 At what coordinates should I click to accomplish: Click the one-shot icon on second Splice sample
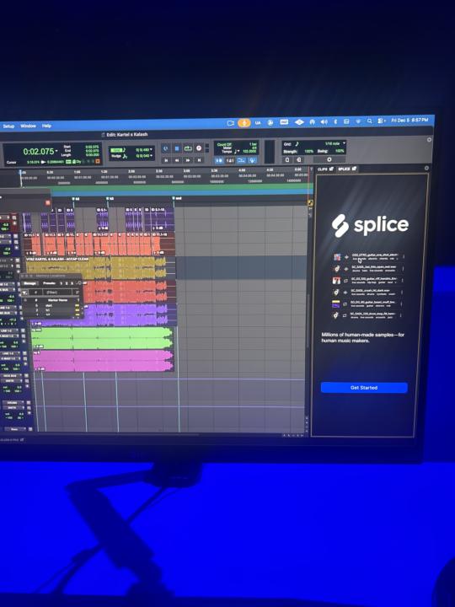[x=346, y=269]
